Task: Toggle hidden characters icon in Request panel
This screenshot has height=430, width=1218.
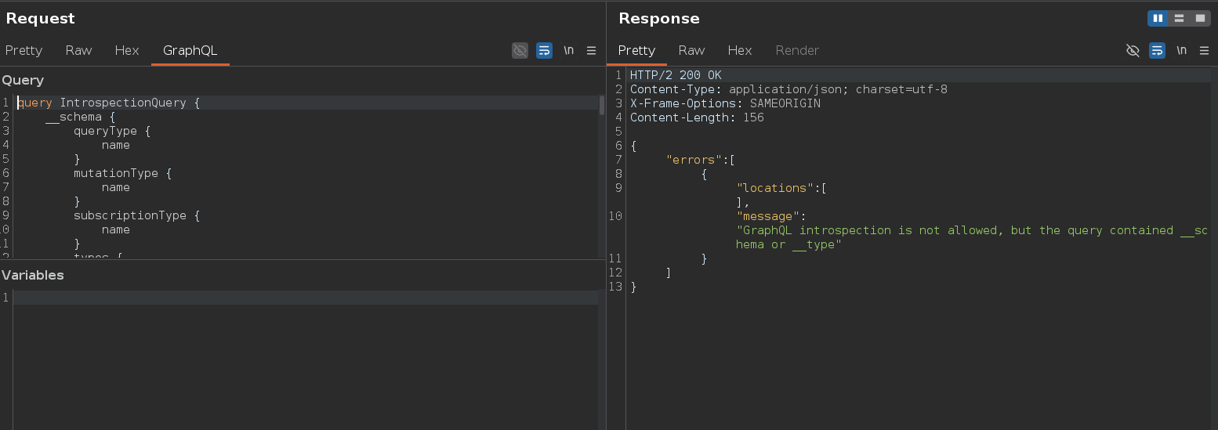Action: coord(520,50)
